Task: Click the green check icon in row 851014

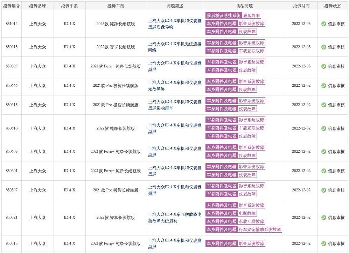Action: coord(324,24)
